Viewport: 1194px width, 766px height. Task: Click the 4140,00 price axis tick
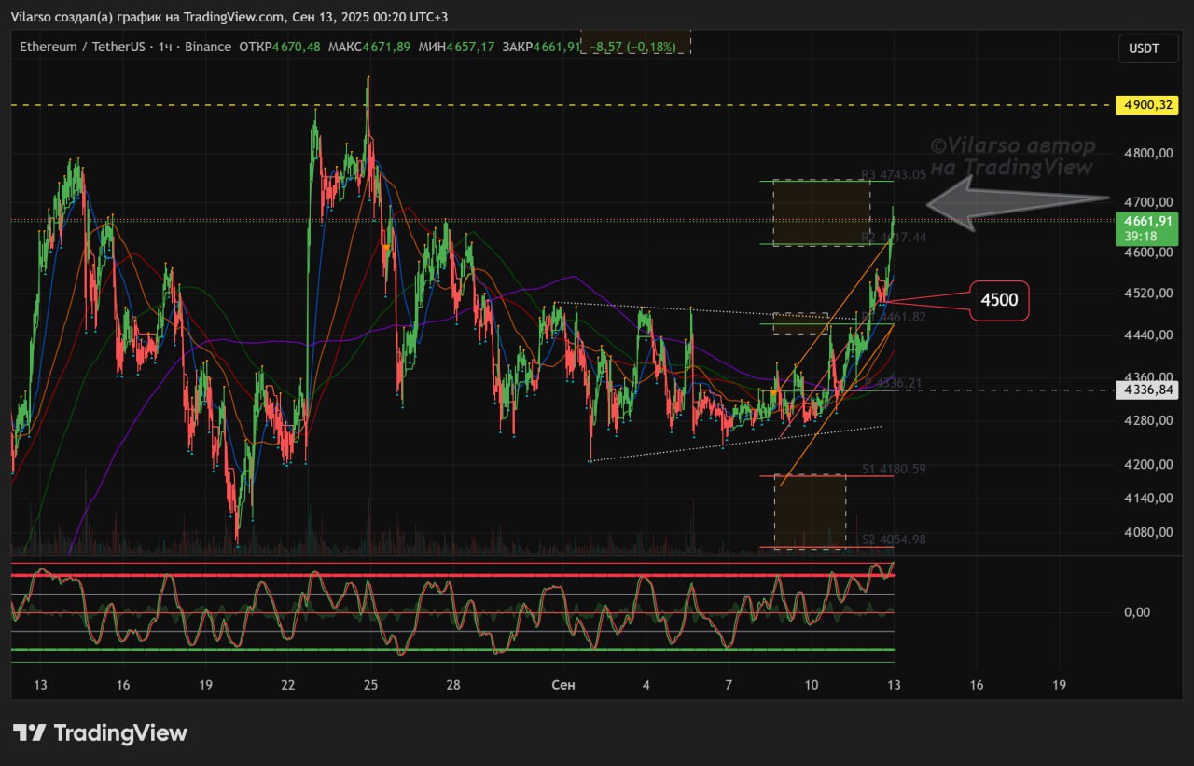[1147, 498]
